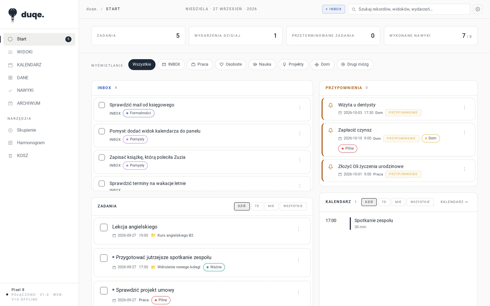
Task: Click the duqe balloon logo
Action: [x=13, y=15]
